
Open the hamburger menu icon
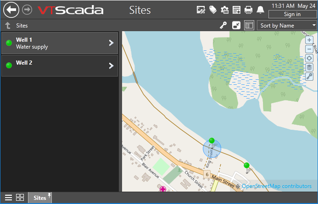[x=9, y=198]
